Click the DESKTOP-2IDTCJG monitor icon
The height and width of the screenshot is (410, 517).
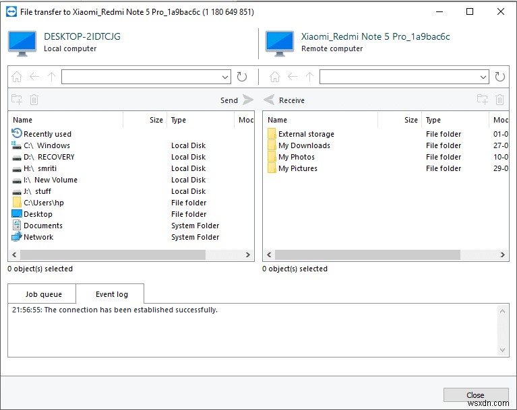pyautogui.click(x=22, y=44)
